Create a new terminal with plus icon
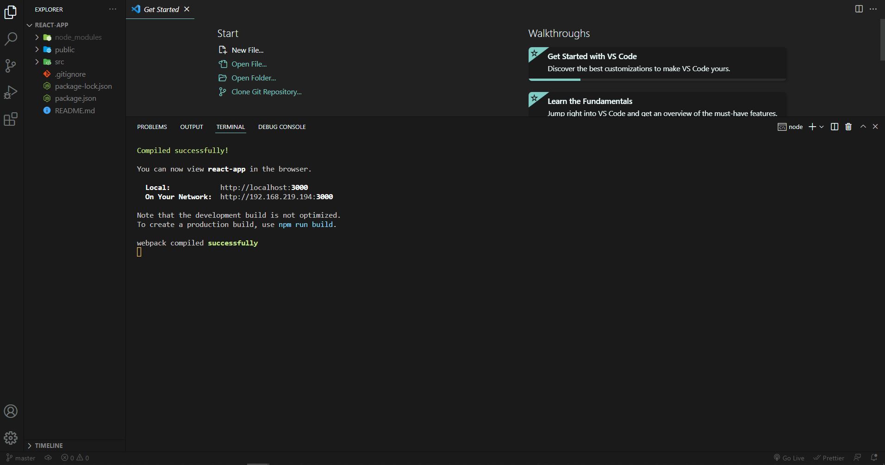This screenshot has height=465, width=885. click(812, 127)
